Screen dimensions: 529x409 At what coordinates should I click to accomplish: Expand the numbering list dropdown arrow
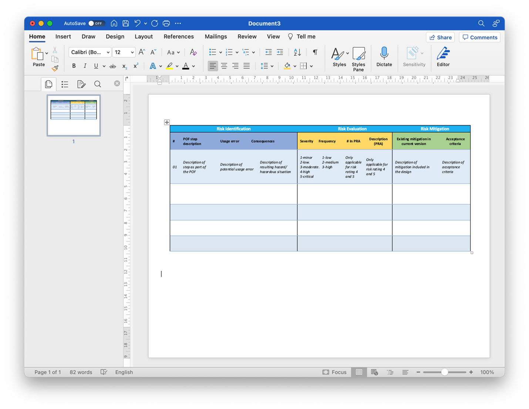tap(237, 52)
